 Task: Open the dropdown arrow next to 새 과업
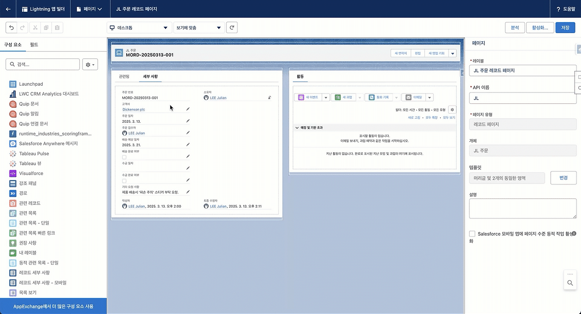tap(360, 97)
